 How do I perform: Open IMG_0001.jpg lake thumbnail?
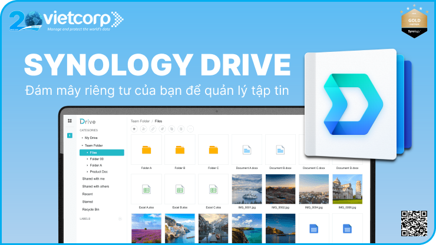point(247,189)
